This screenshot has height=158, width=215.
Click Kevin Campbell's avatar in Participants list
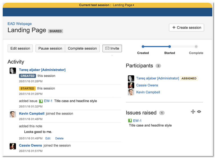coord(131,92)
